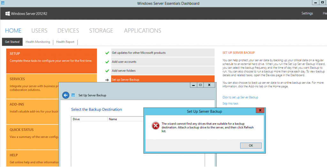327x167 pixels.
Task: Maximize the Set Up Server Backup wizard
Action: click(x=201, y=85)
